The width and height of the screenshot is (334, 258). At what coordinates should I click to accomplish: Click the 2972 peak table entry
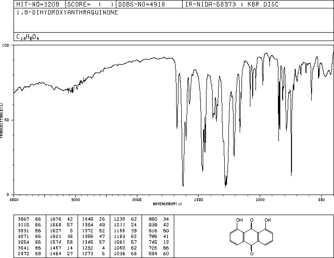point(29,254)
